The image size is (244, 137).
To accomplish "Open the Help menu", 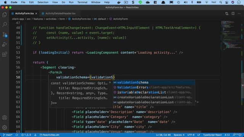I will pyautogui.click(x=107, y=2).
